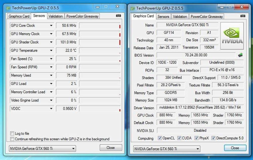This screenshot has width=253, height=160.
Task: Open the Video Engine Load dropdown
Action: [51, 100]
